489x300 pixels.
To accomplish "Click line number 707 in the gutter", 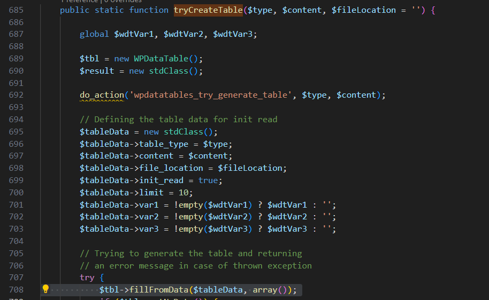I will pyautogui.click(x=16, y=277).
